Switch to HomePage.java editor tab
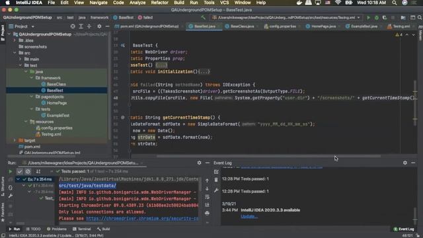The image size is (423, 238). click(x=323, y=26)
